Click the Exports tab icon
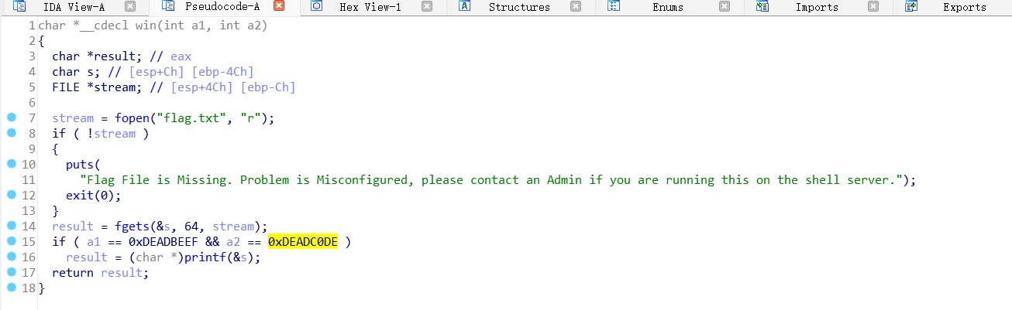Screen dimensions: 1012x310 911,7
